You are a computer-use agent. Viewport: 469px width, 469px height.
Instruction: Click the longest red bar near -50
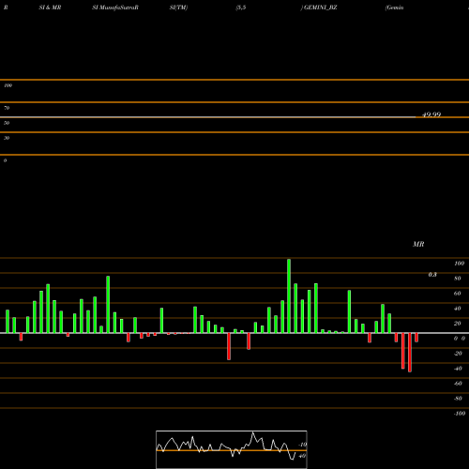pyautogui.click(x=410, y=353)
